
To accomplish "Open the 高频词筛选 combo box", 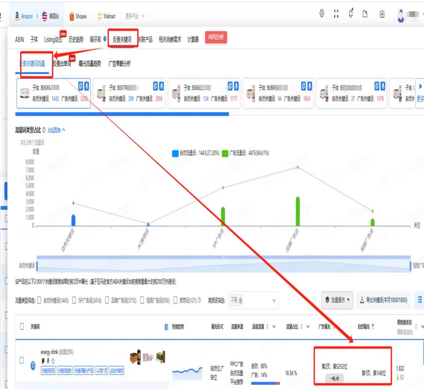I will (x=254, y=301).
